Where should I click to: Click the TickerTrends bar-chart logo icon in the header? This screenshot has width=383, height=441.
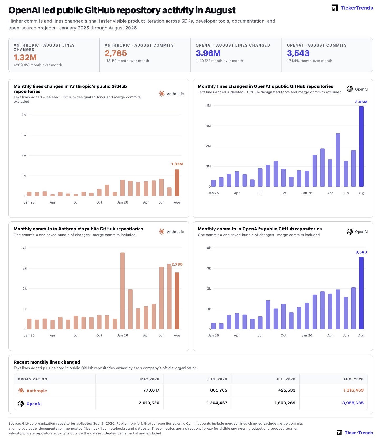[335, 8]
